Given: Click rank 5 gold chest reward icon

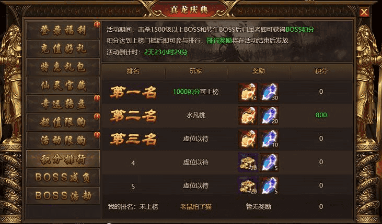Looking at the screenshot, I should (x=248, y=185).
